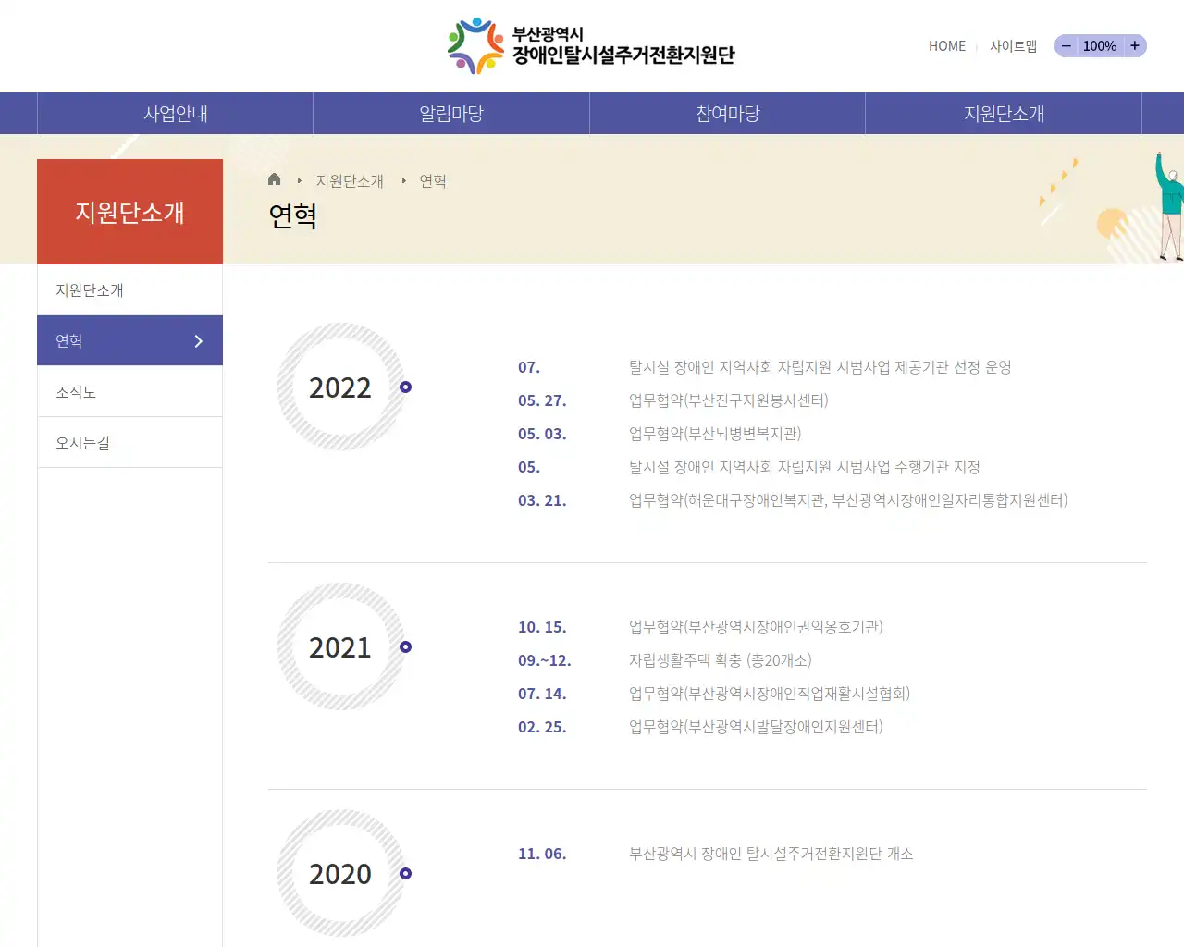Click '업무협약(부산광역시발달장애인지원센터)' entry

(x=756, y=727)
